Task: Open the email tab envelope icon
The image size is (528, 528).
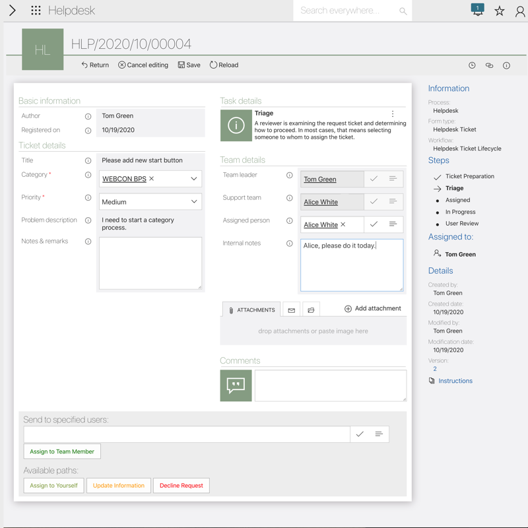Action: pos(291,310)
